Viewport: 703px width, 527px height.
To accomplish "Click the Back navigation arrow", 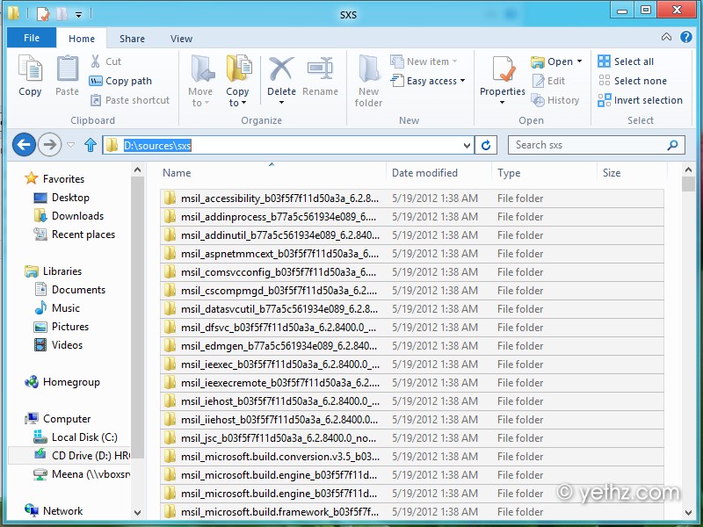I will point(24,145).
